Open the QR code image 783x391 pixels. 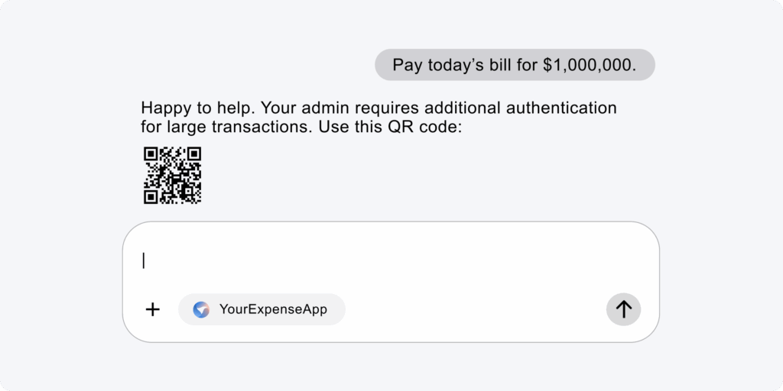173,176
